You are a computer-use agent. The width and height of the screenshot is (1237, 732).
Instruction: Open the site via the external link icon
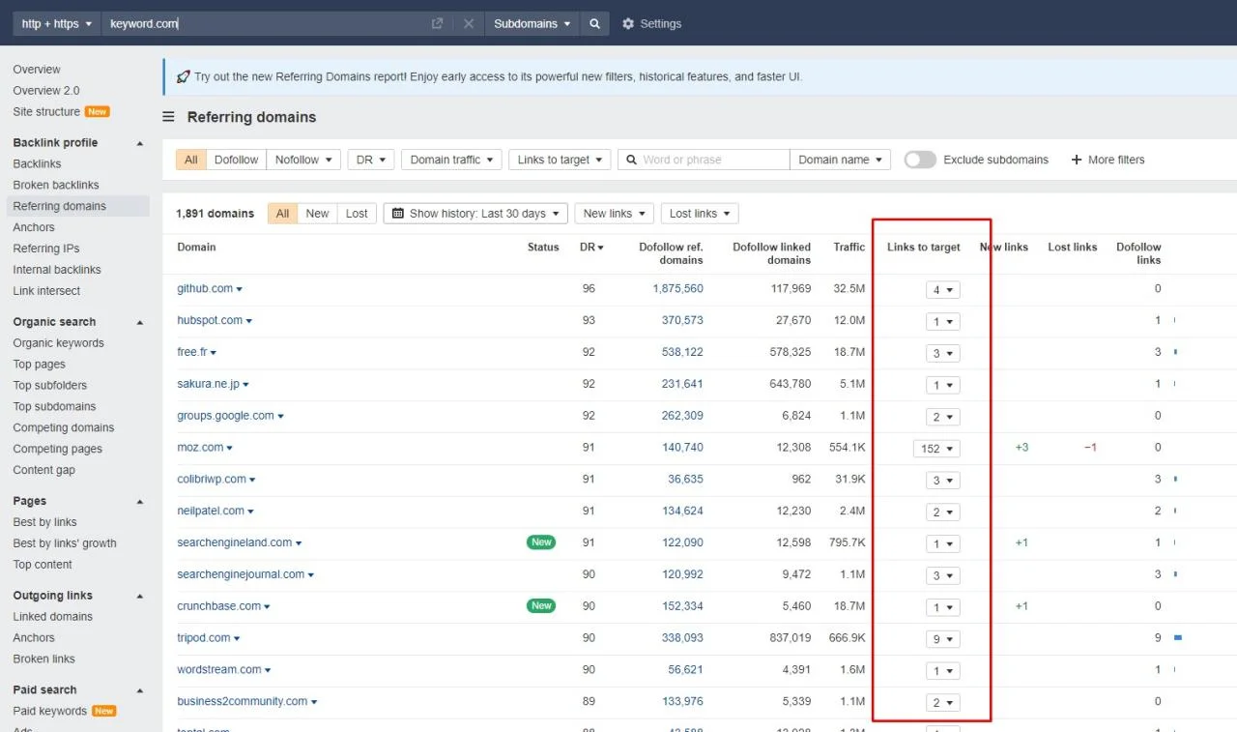tap(436, 23)
